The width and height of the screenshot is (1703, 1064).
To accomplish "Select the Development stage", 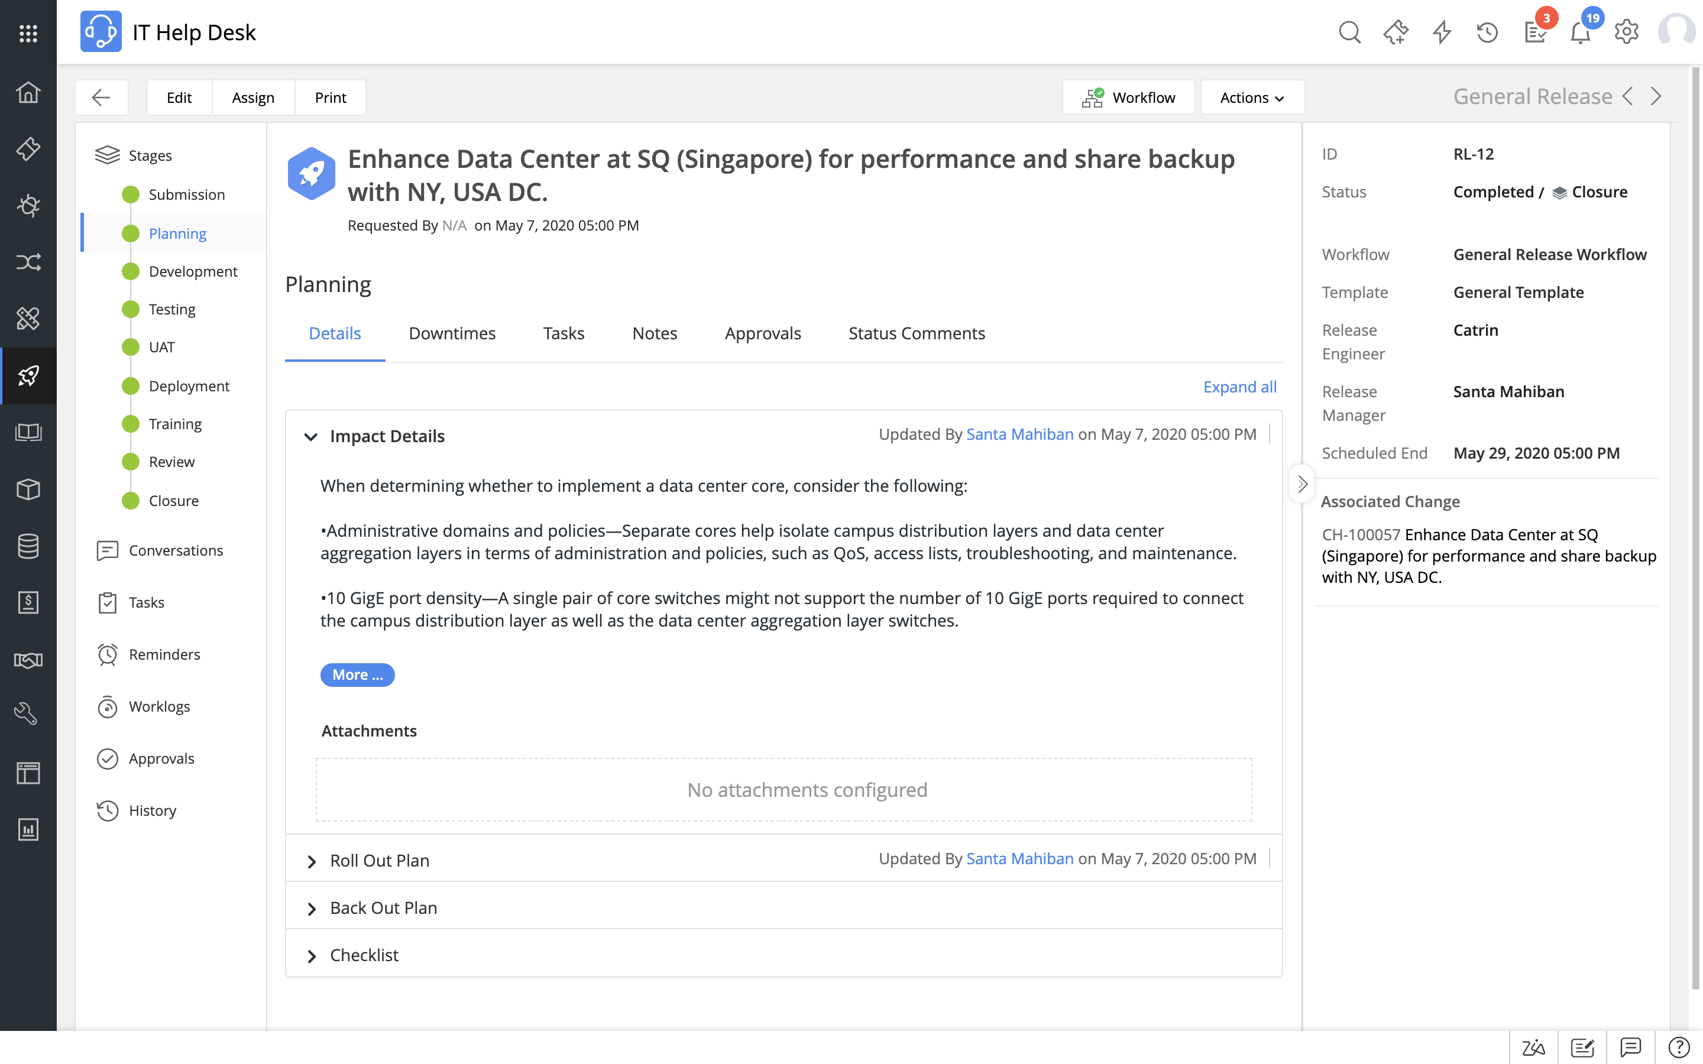I will click(193, 272).
